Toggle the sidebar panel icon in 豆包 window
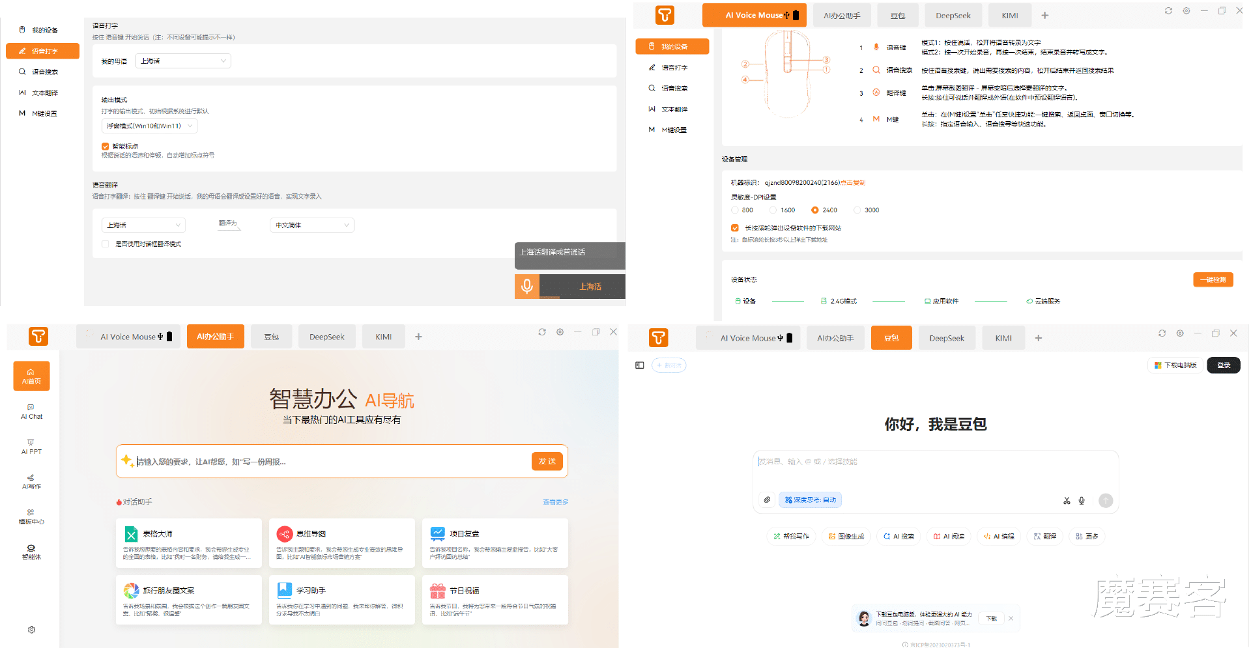The height and width of the screenshot is (648, 1251). point(639,365)
